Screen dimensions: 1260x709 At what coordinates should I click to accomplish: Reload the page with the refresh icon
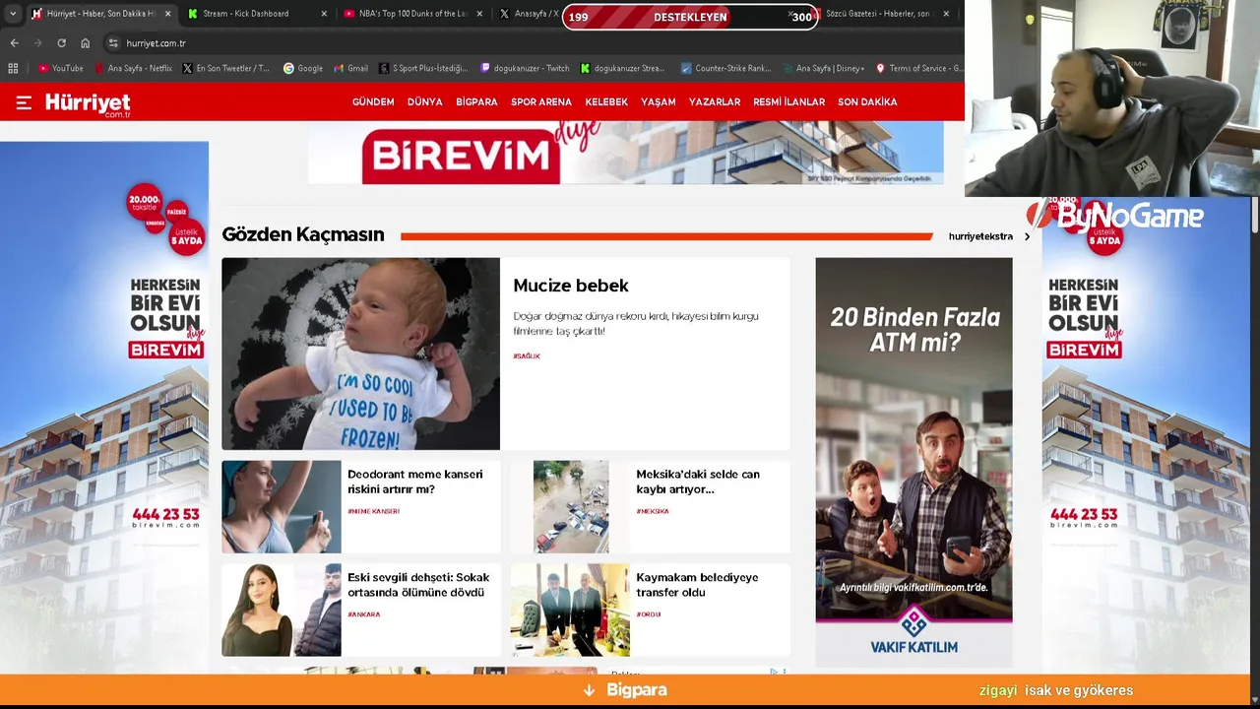coord(61,43)
